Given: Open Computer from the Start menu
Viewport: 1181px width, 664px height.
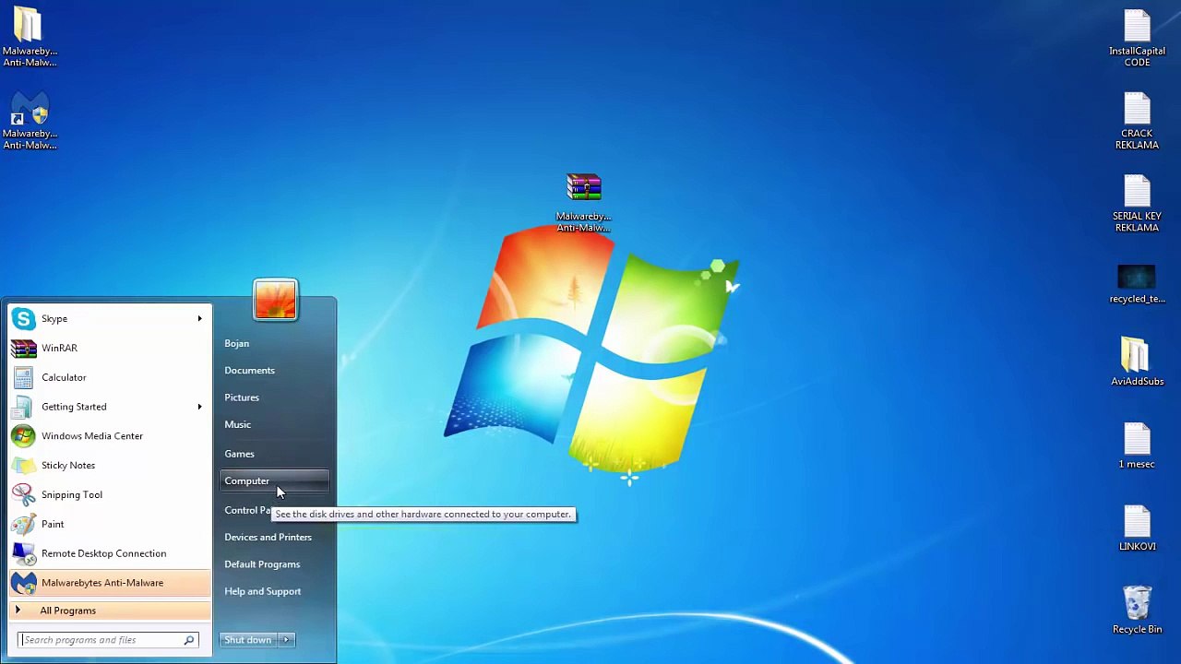Looking at the screenshot, I should point(274,481).
